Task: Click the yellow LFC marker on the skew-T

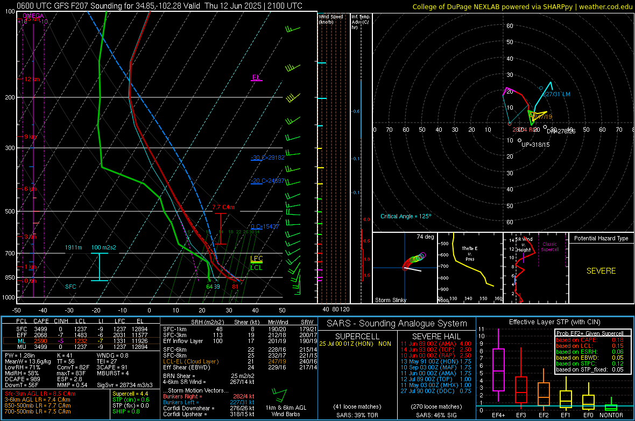Action: click(x=256, y=259)
